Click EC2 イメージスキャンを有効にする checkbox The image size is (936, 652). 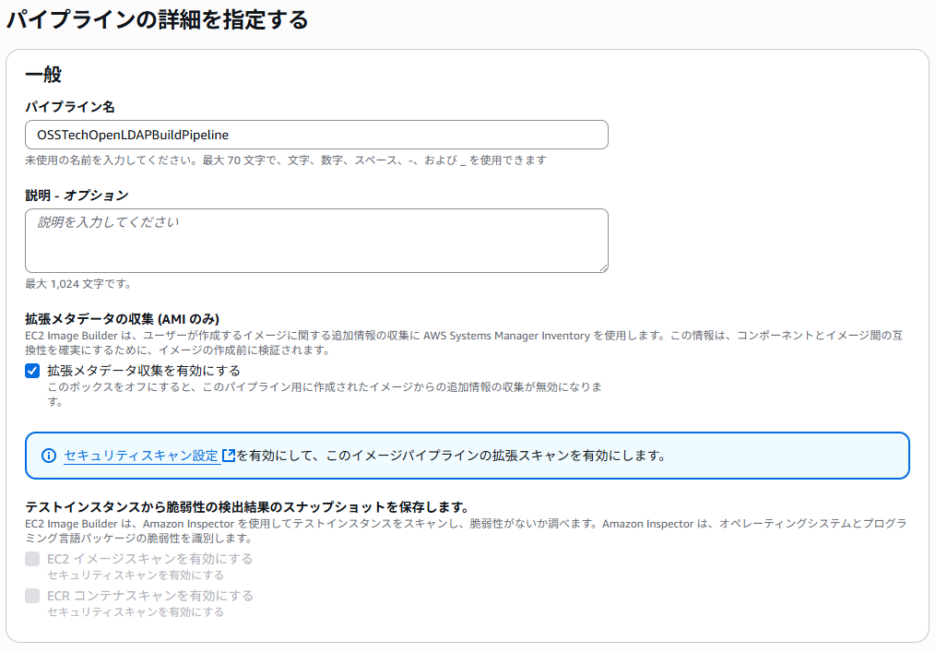[x=32, y=559]
